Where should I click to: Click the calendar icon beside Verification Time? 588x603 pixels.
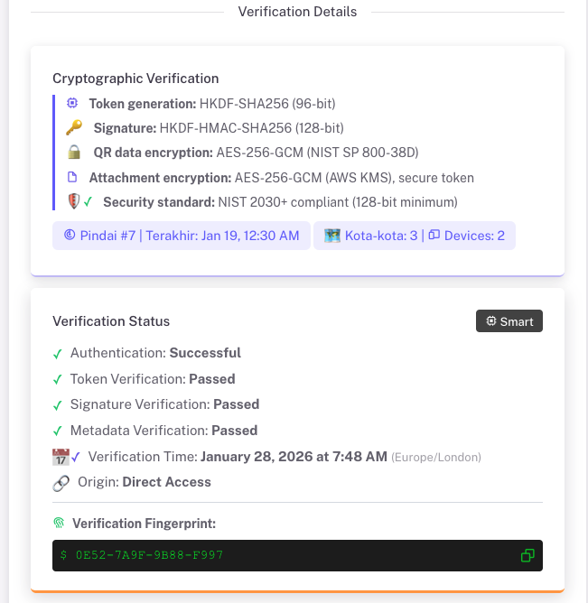[61, 457]
